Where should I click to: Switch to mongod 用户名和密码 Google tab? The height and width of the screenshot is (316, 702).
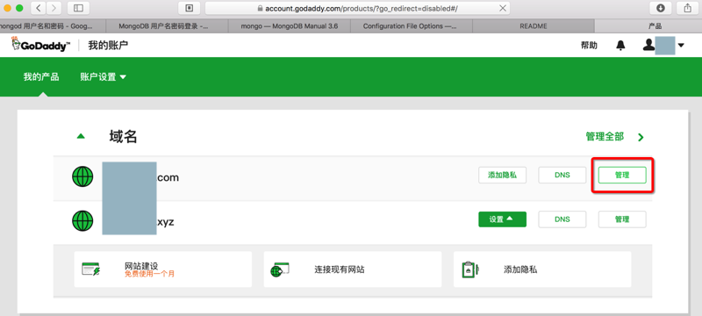[53, 26]
